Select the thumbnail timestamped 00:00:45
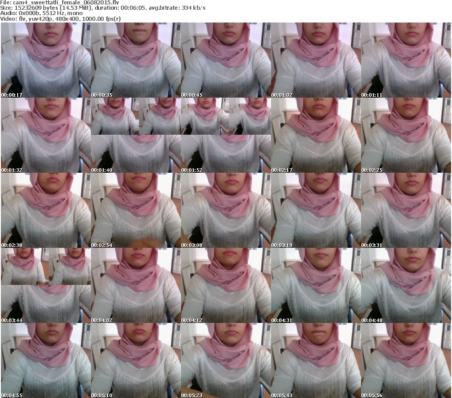 click(226, 60)
